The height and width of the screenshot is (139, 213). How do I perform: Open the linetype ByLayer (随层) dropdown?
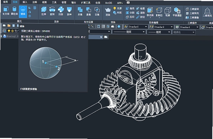(x=129, y=32)
